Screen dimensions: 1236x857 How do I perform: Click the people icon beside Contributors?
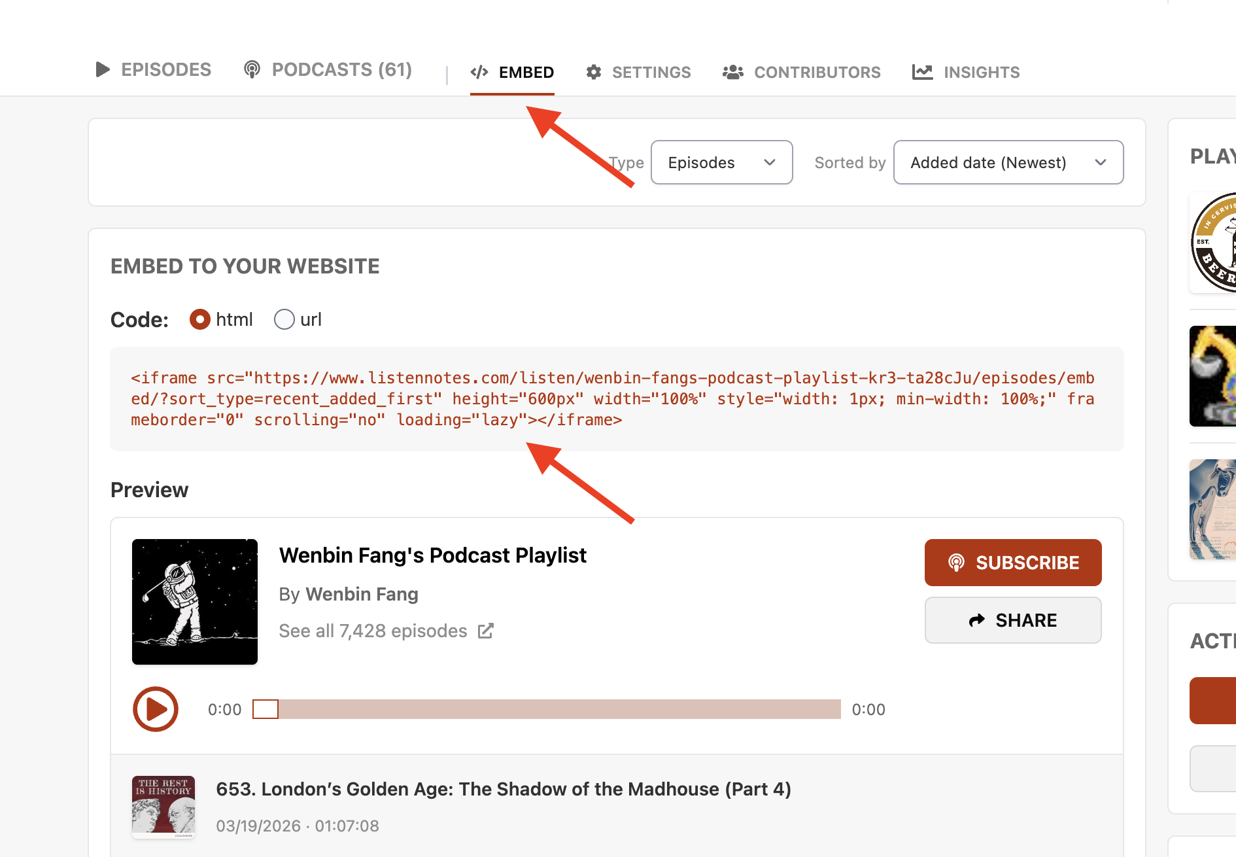coord(733,72)
